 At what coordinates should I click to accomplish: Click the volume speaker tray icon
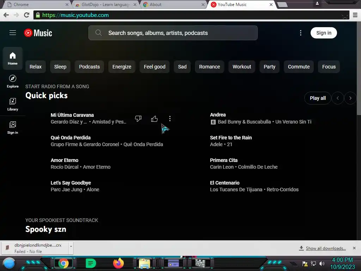[322, 263]
